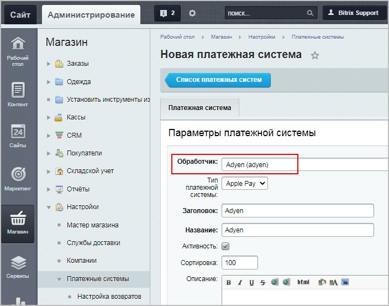The height and width of the screenshot is (306, 389).
Task: Click the search magnifier icon
Action: pyautogui.click(x=310, y=13)
